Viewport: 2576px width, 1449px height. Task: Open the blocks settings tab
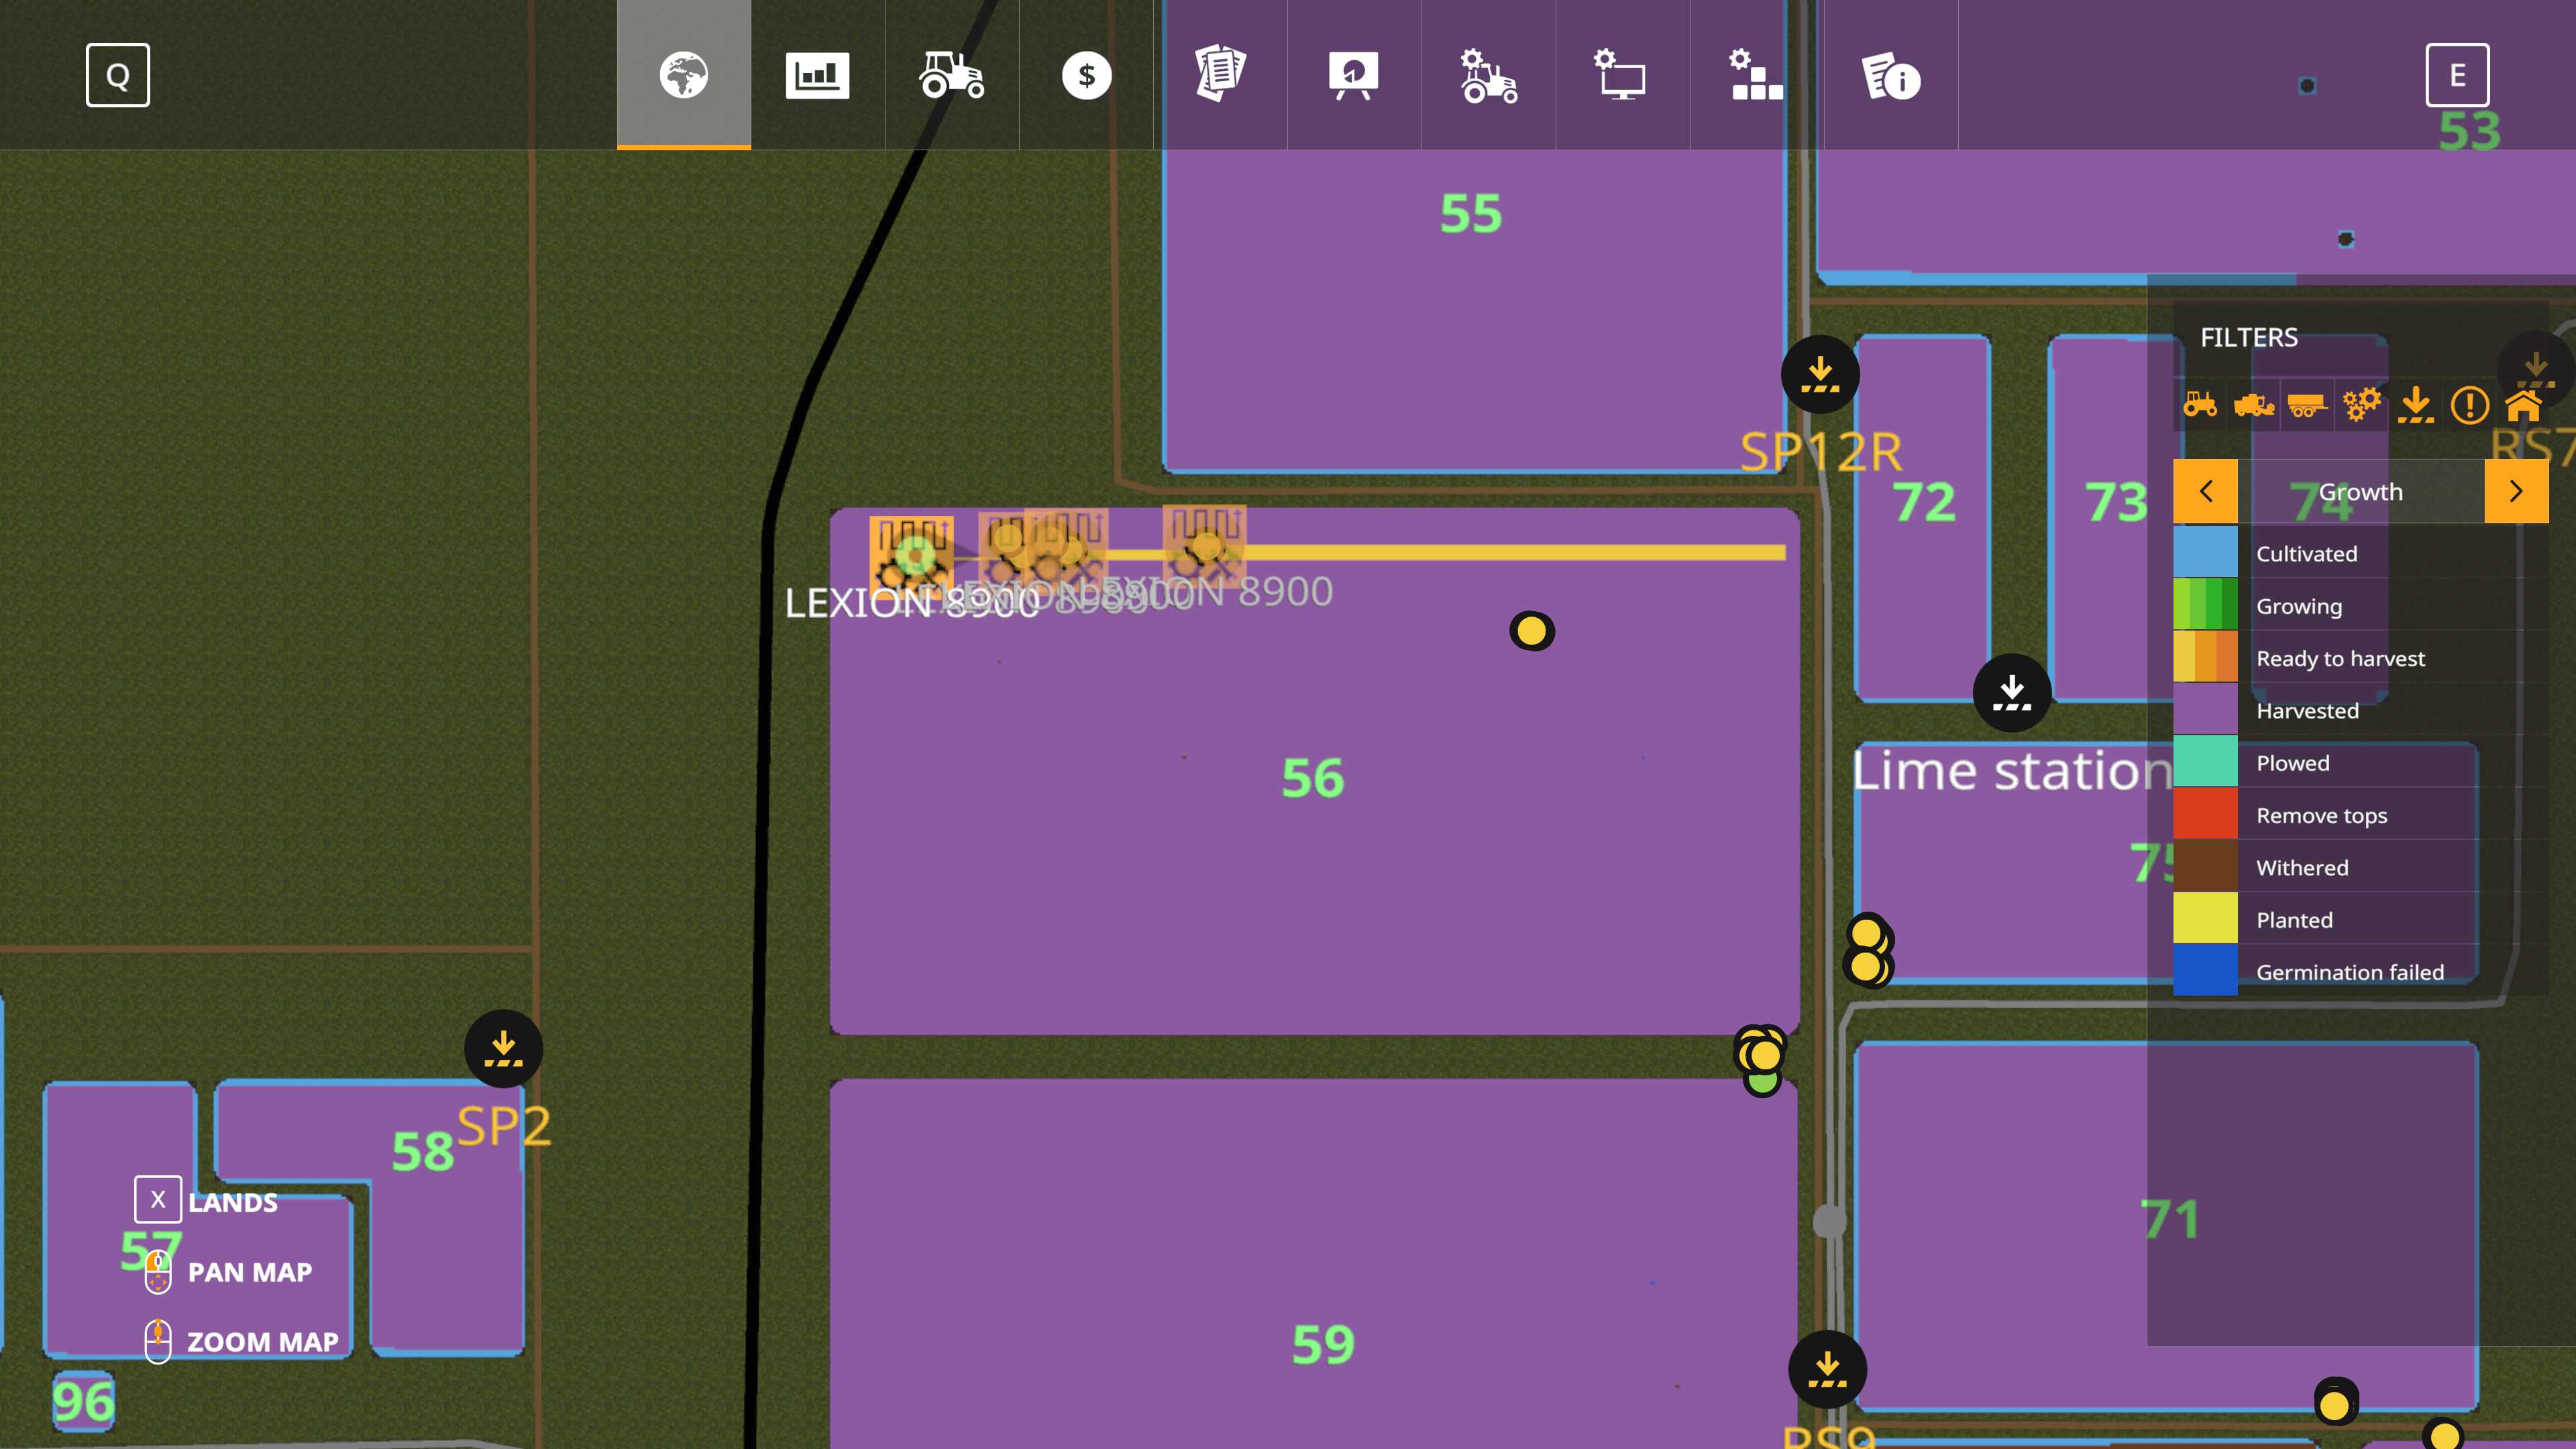[1756, 75]
